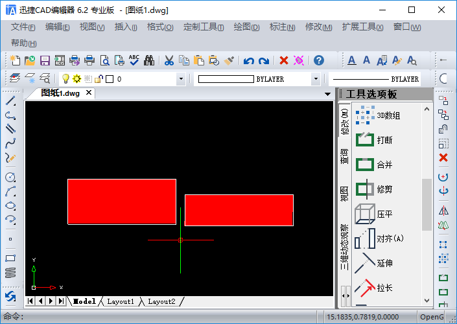The height and width of the screenshot is (324, 457).
Task: Click the binoculars Find icon
Action: click(x=149, y=60)
